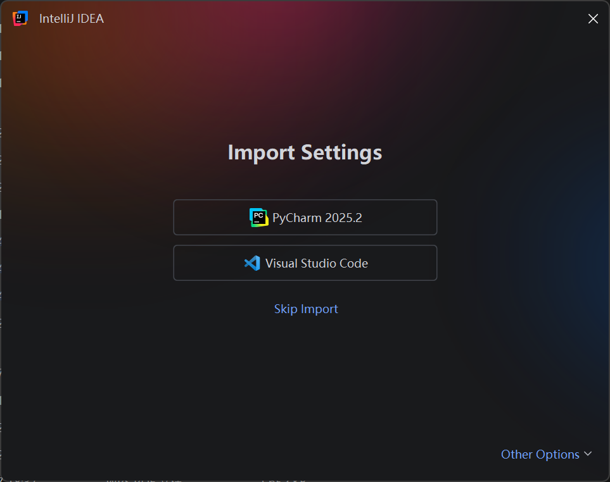
Task: Import settings from PyCharm 2025.2
Action: click(305, 217)
